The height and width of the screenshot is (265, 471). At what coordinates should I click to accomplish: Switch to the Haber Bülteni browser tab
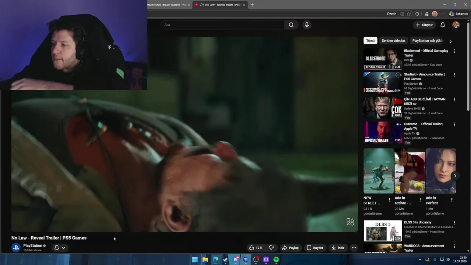[167, 5]
